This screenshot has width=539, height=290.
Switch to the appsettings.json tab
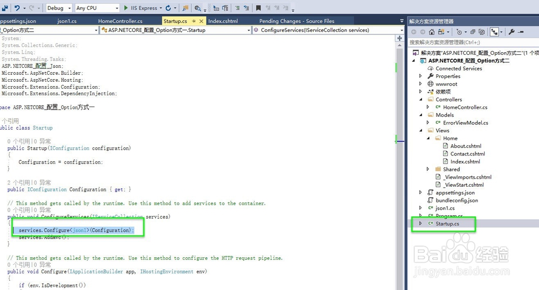pos(18,21)
